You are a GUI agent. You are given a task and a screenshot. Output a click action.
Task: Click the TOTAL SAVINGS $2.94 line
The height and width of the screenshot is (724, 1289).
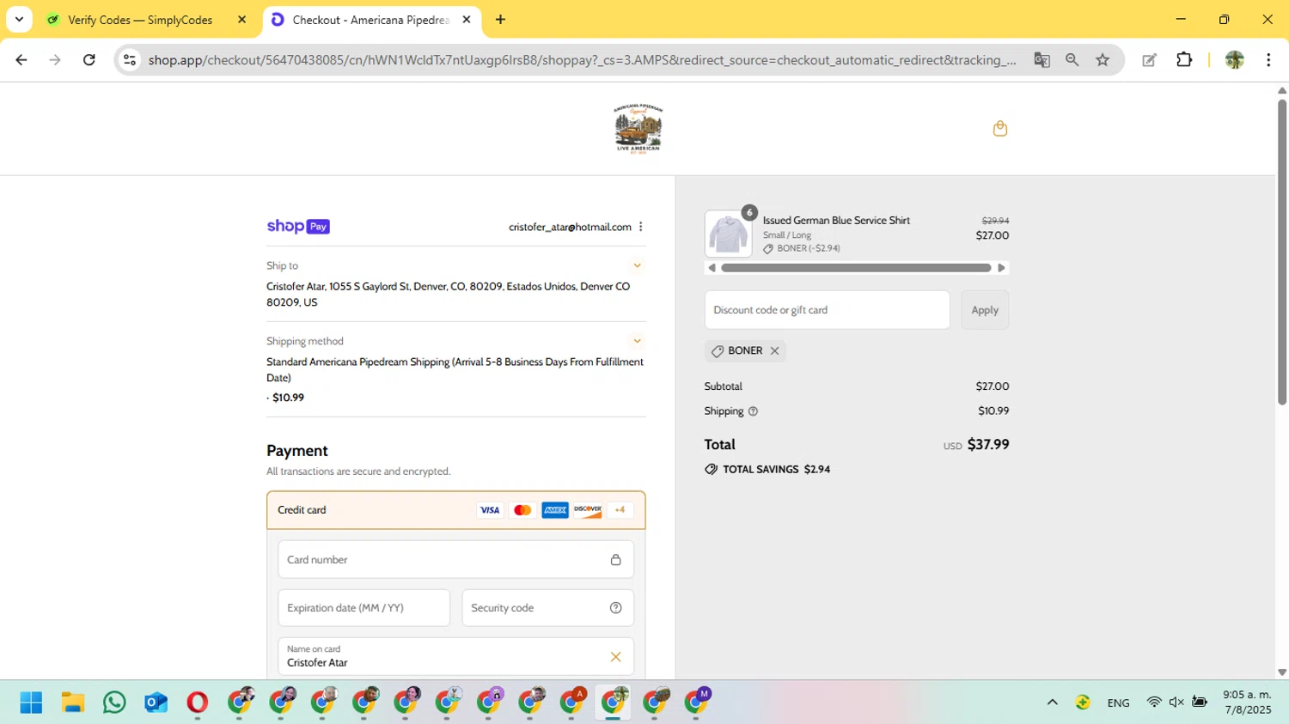click(x=767, y=470)
